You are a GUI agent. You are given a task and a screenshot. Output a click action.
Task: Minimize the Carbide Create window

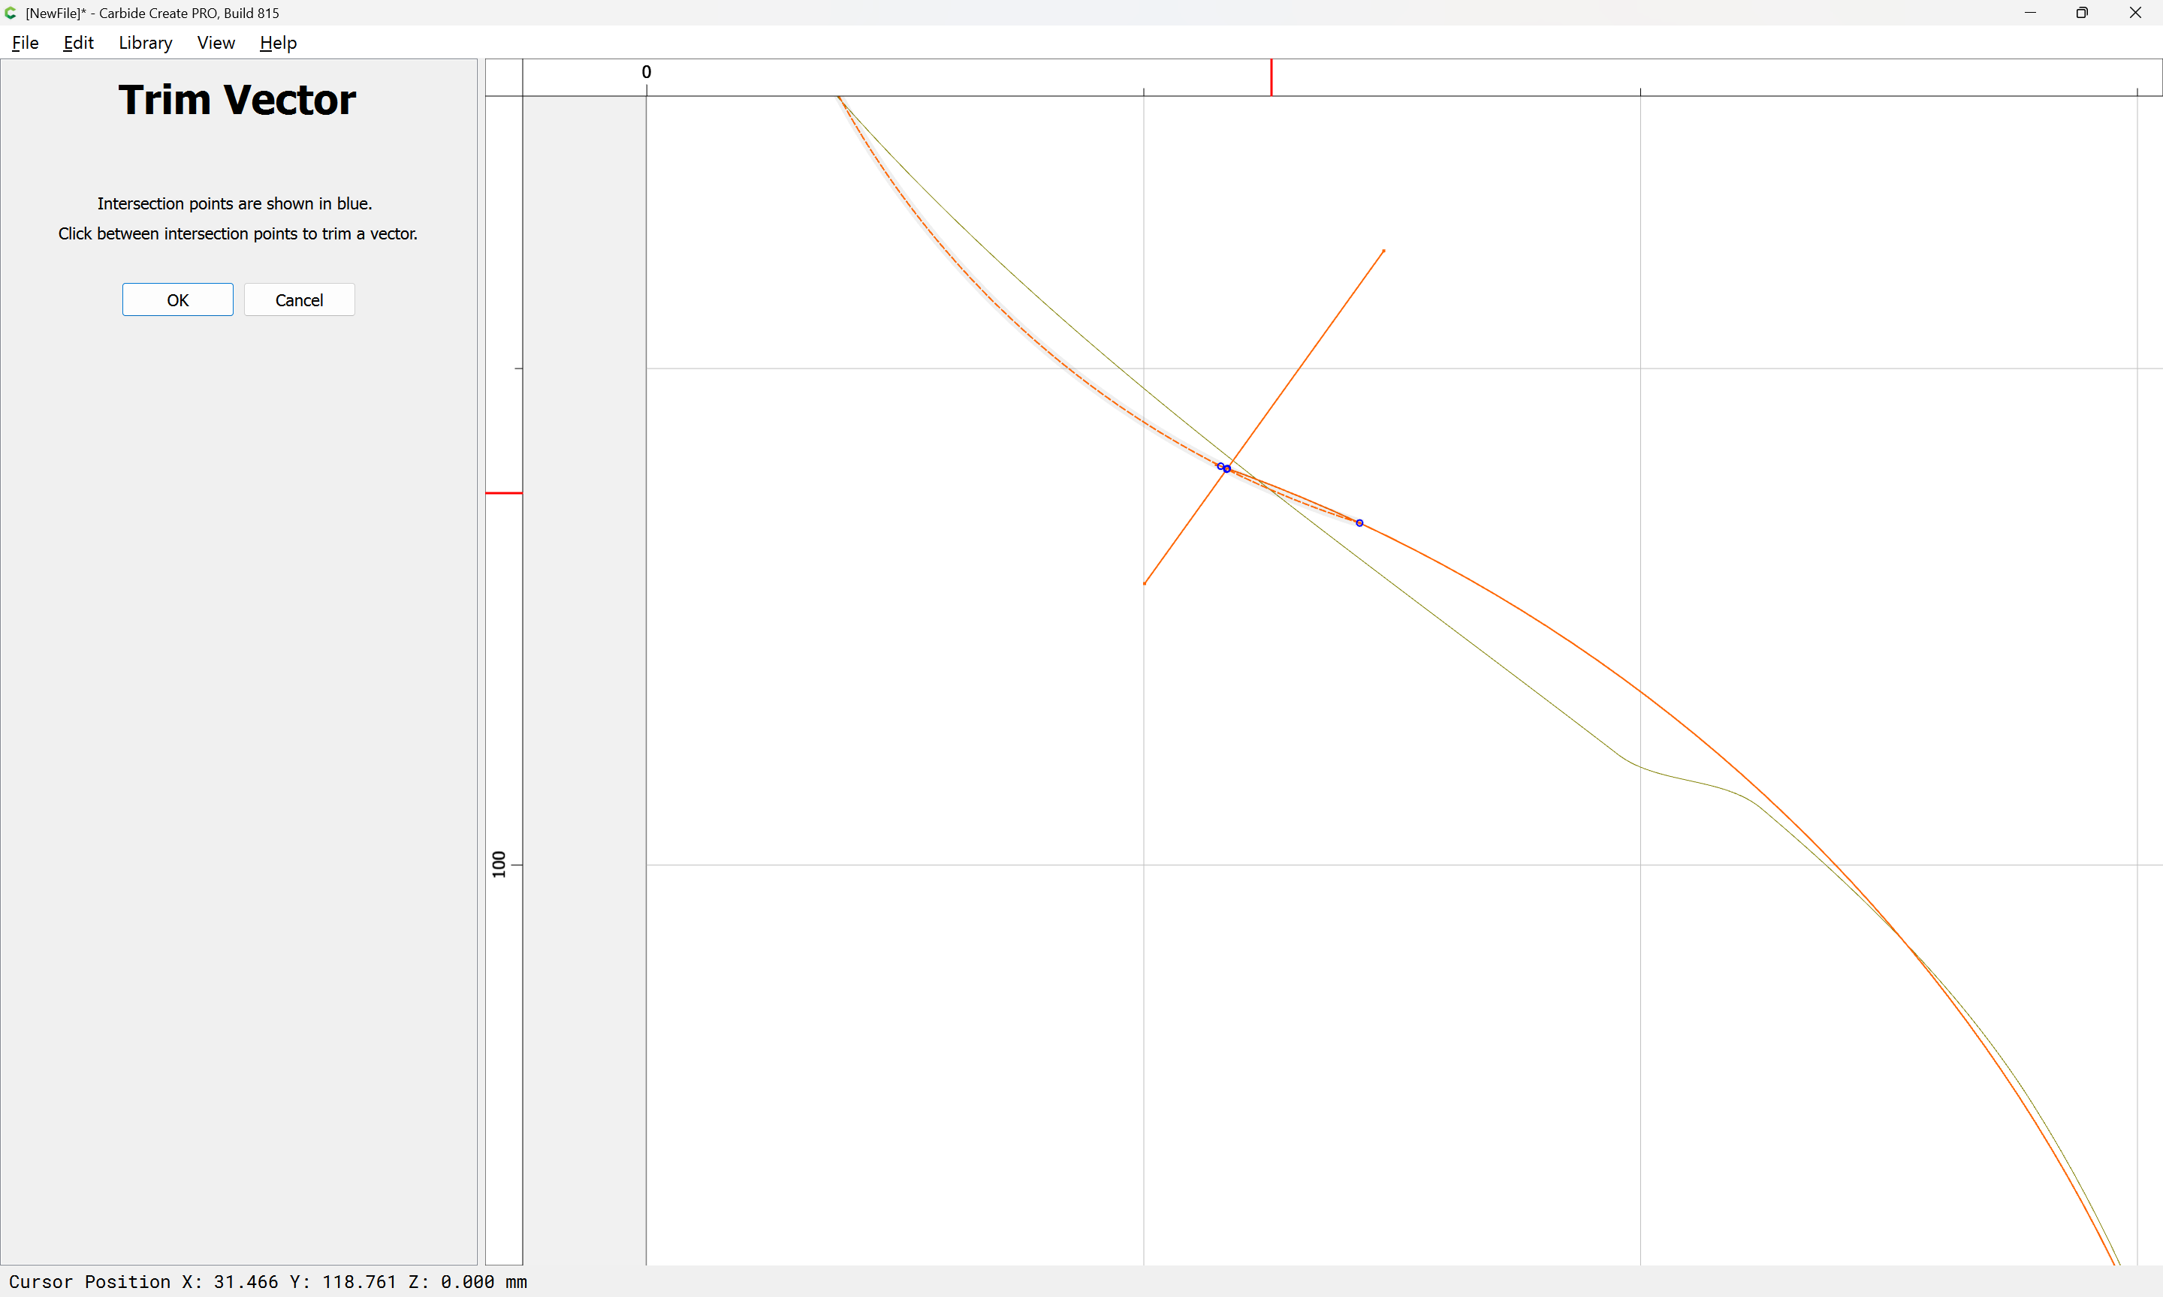click(x=2030, y=13)
